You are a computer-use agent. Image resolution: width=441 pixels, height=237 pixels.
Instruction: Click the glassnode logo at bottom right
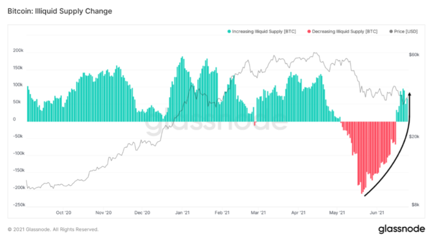(x=402, y=229)
